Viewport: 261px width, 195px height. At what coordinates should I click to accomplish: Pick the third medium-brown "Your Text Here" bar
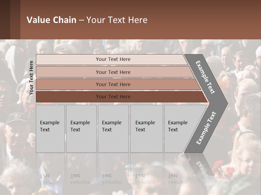[113, 84]
